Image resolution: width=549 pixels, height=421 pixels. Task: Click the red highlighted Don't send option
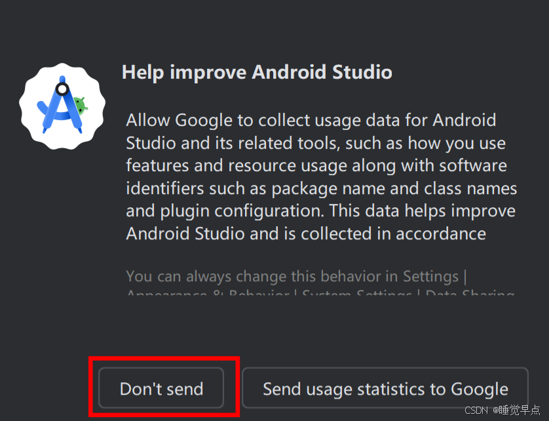click(x=161, y=388)
